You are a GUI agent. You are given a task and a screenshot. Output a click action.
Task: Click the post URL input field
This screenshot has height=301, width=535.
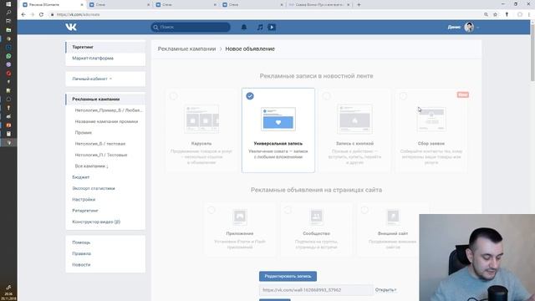pyautogui.click(x=316, y=290)
